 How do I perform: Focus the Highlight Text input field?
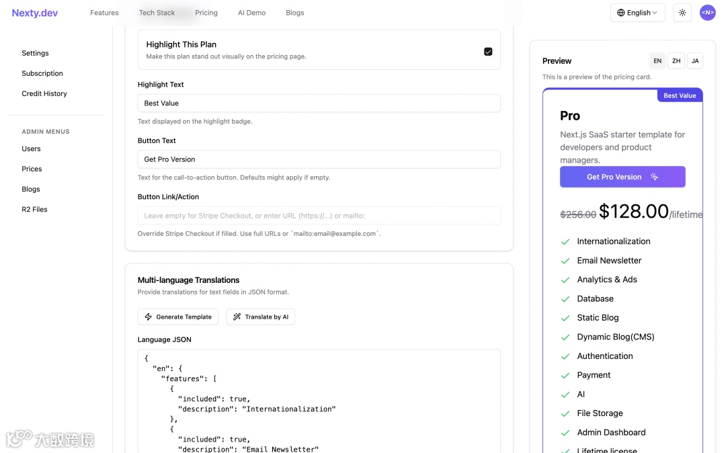(x=319, y=104)
